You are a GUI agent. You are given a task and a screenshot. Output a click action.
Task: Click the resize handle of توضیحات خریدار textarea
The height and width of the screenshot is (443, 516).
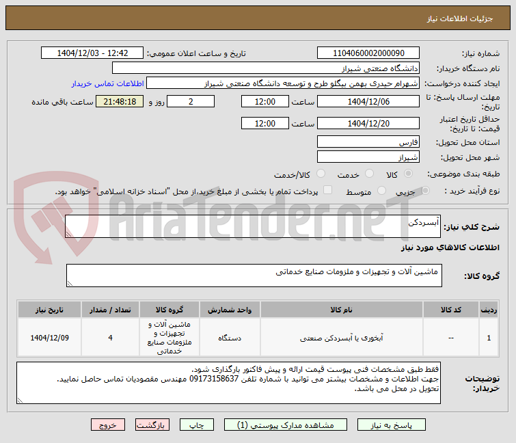point(20,400)
